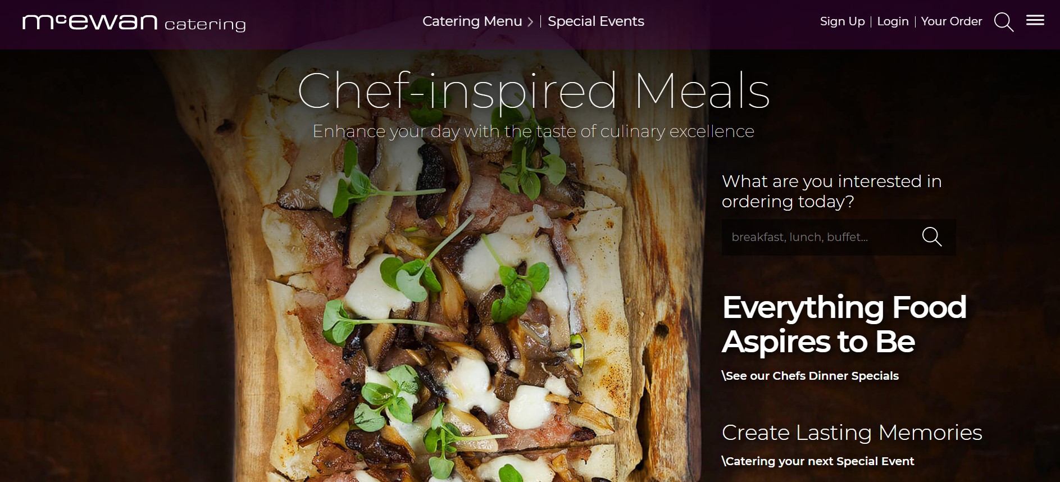The height and width of the screenshot is (482, 1060).
Task: Expand the Catering Menu chevron arrow
Action: 530,22
